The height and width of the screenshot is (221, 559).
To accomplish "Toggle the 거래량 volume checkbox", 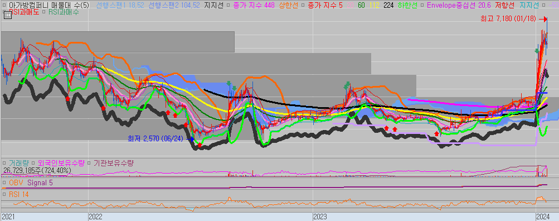I will coord(4,163).
